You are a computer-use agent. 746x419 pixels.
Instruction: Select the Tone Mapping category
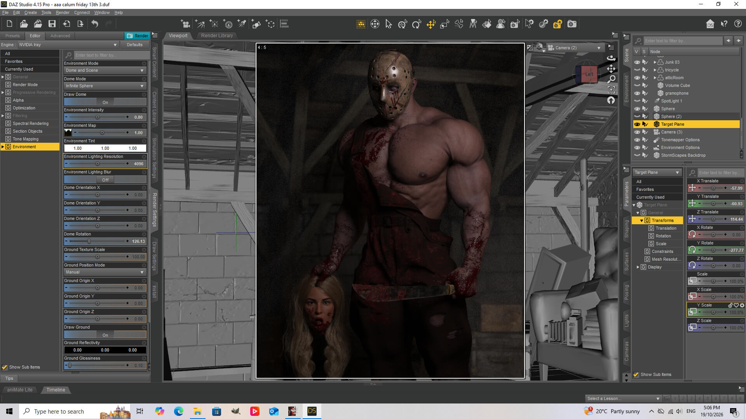click(26, 139)
